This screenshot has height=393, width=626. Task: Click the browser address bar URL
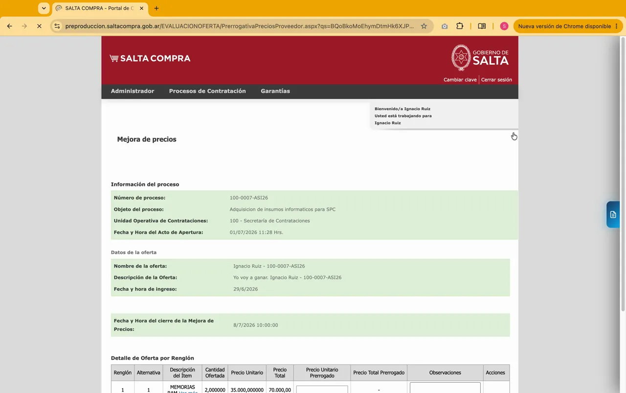240,26
